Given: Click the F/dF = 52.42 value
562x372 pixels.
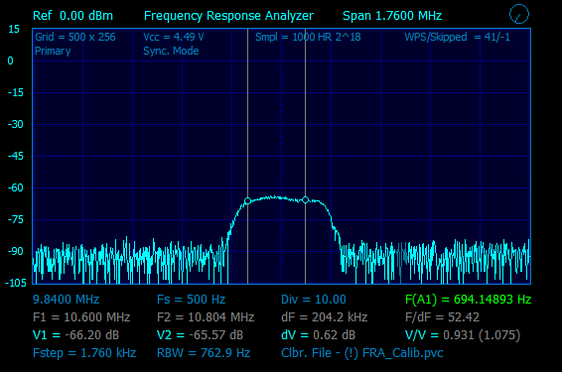Looking at the screenshot, I should [x=442, y=317].
